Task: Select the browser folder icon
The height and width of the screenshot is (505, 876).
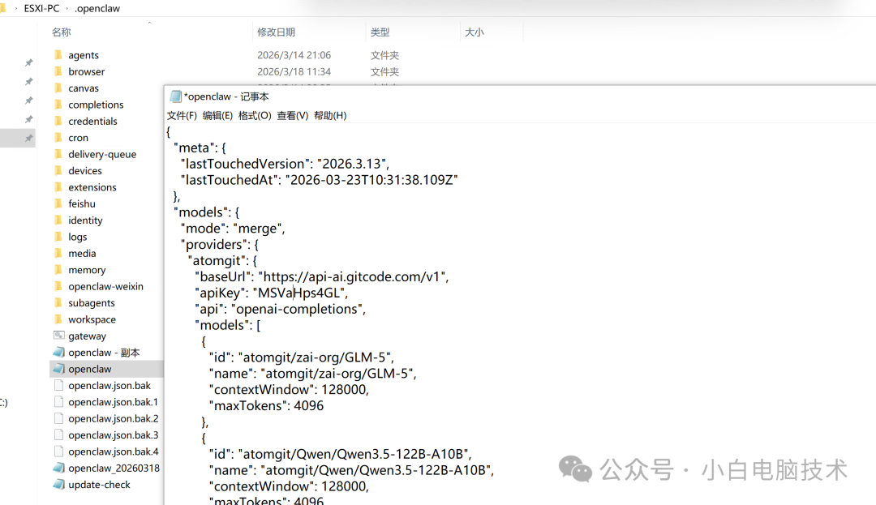Action: pyautogui.click(x=58, y=71)
